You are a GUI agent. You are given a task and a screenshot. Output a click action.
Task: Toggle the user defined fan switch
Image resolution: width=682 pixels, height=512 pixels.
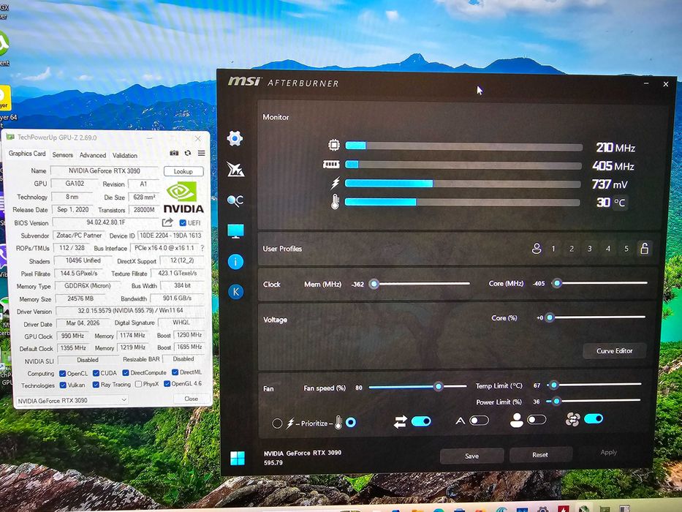(537, 420)
